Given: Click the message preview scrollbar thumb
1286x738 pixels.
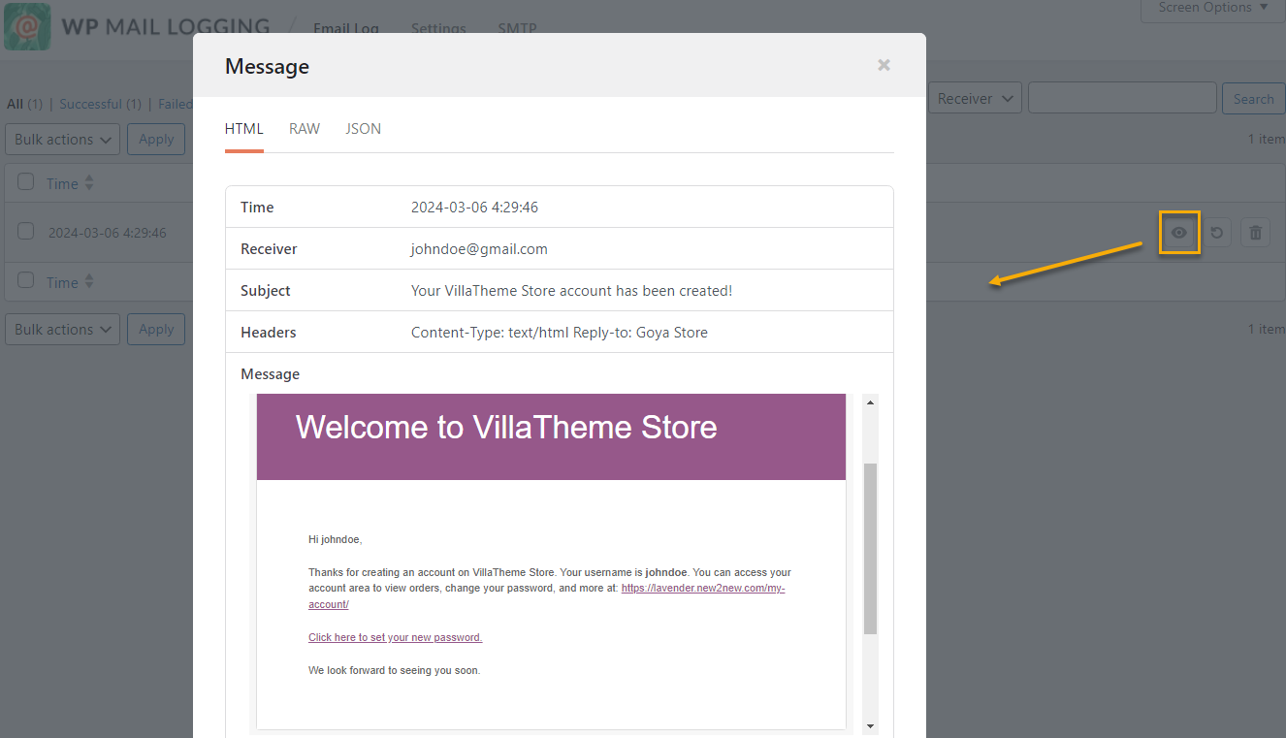Looking at the screenshot, I should click(x=870, y=549).
